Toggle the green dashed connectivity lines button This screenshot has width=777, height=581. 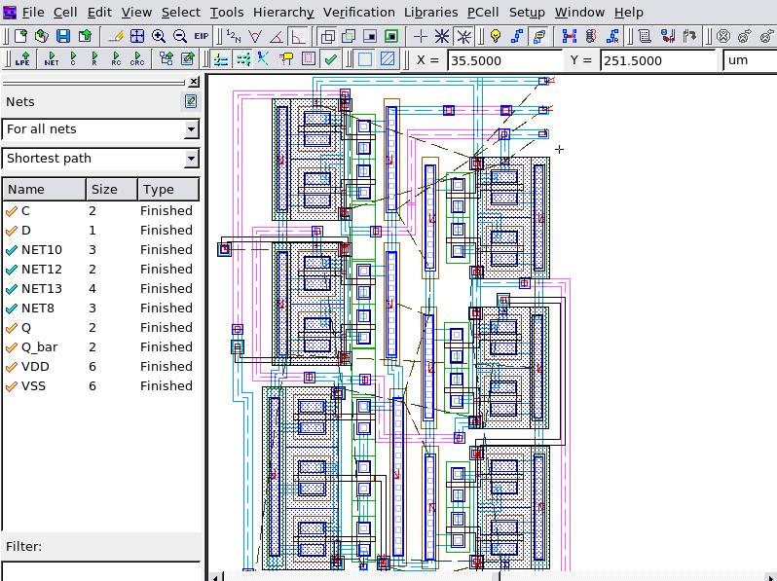242,59
